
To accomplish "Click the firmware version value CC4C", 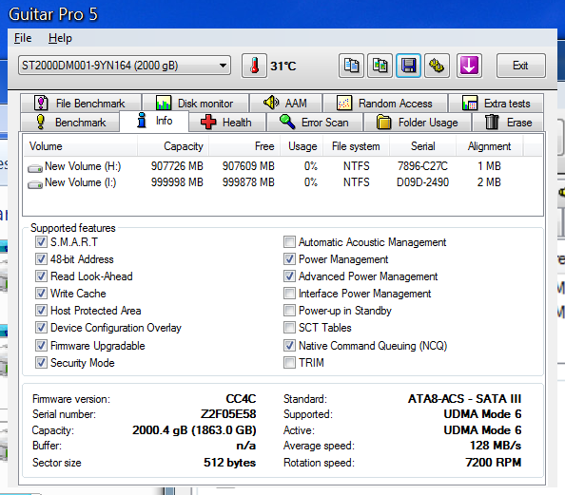I will coord(241,398).
